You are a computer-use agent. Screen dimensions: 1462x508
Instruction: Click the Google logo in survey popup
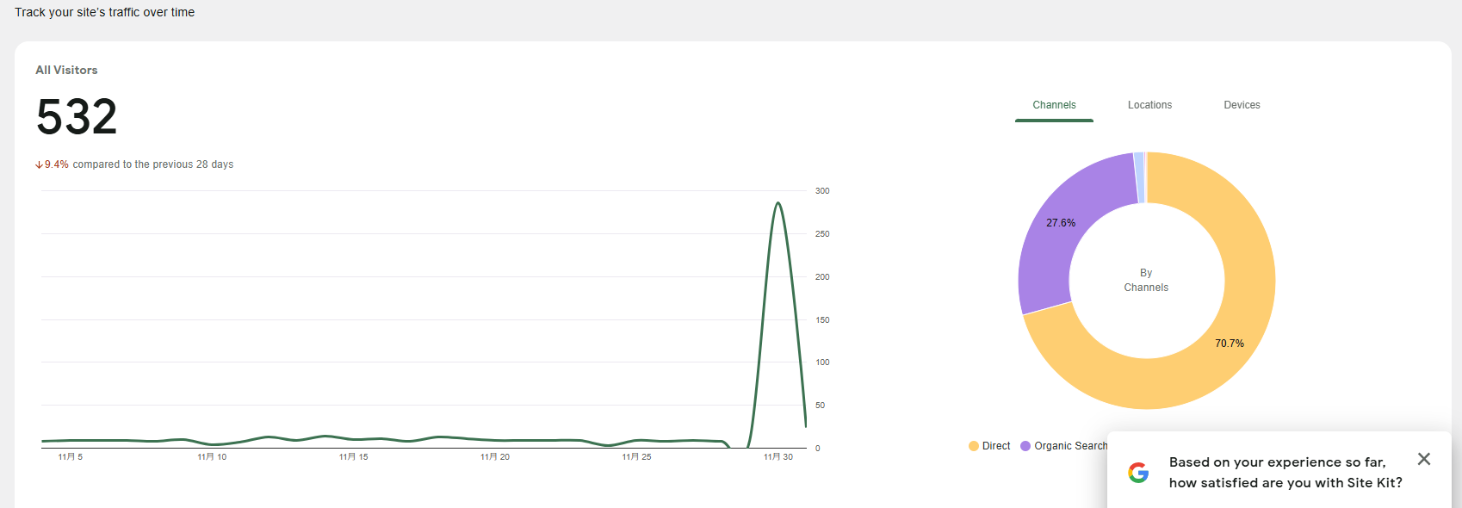1138,472
